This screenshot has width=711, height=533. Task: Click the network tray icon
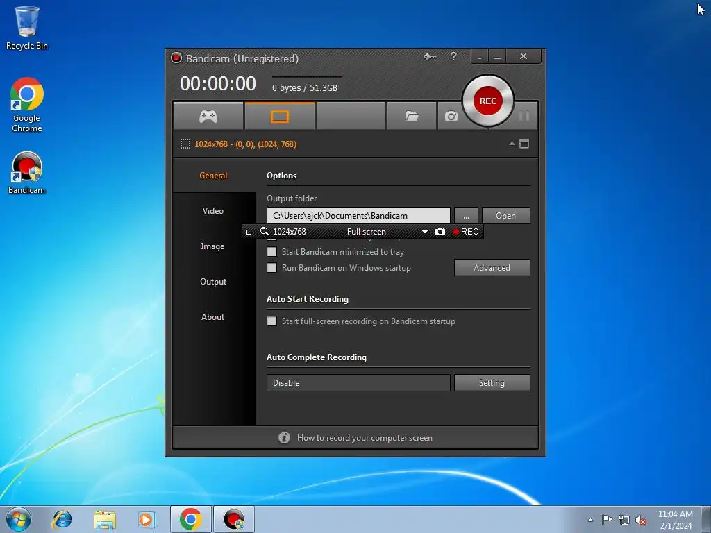[624, 520]
